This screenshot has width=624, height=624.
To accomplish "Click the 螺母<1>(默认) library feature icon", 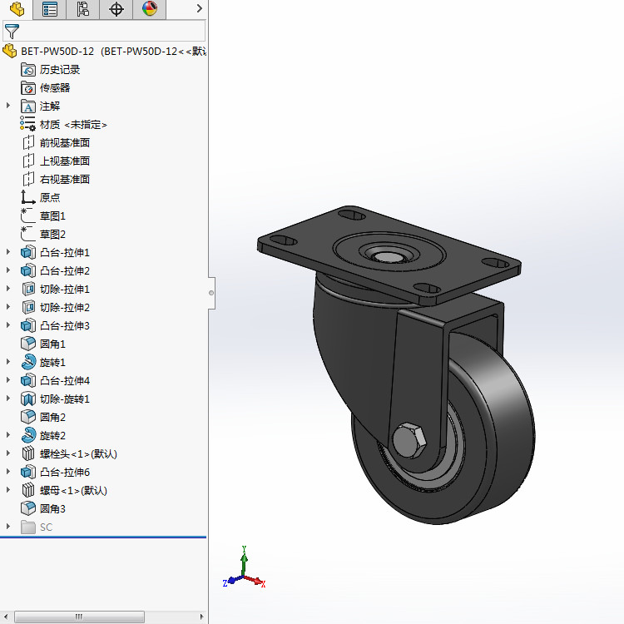I will (28, 490).
